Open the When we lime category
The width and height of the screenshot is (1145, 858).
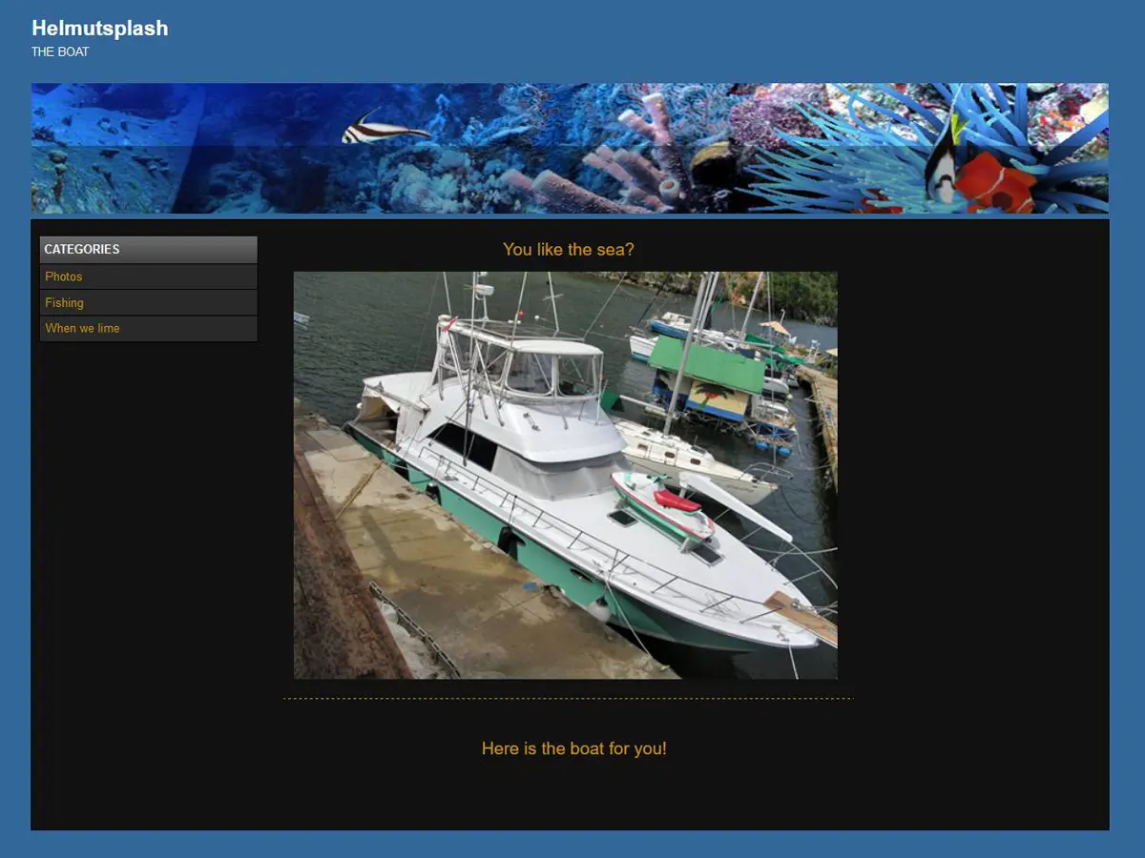pos(82,328)
